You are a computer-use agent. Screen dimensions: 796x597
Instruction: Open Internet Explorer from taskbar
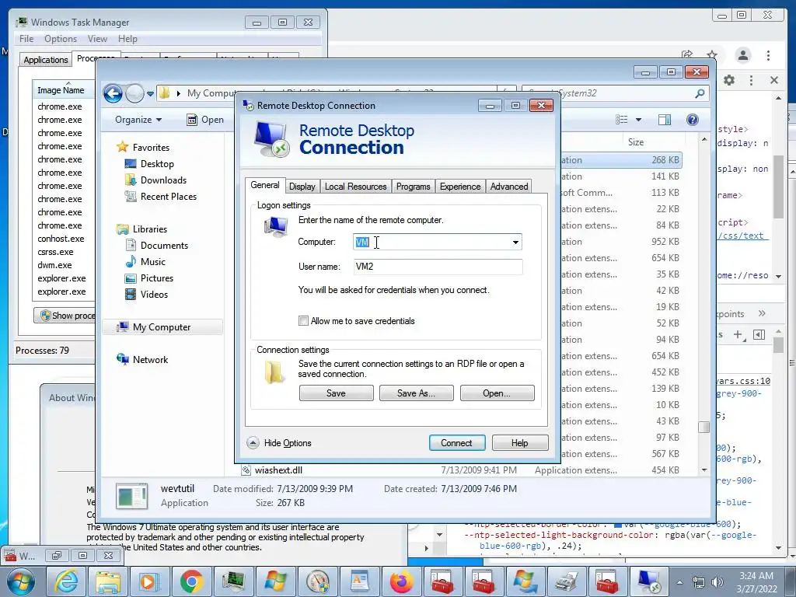coord(67,581)
